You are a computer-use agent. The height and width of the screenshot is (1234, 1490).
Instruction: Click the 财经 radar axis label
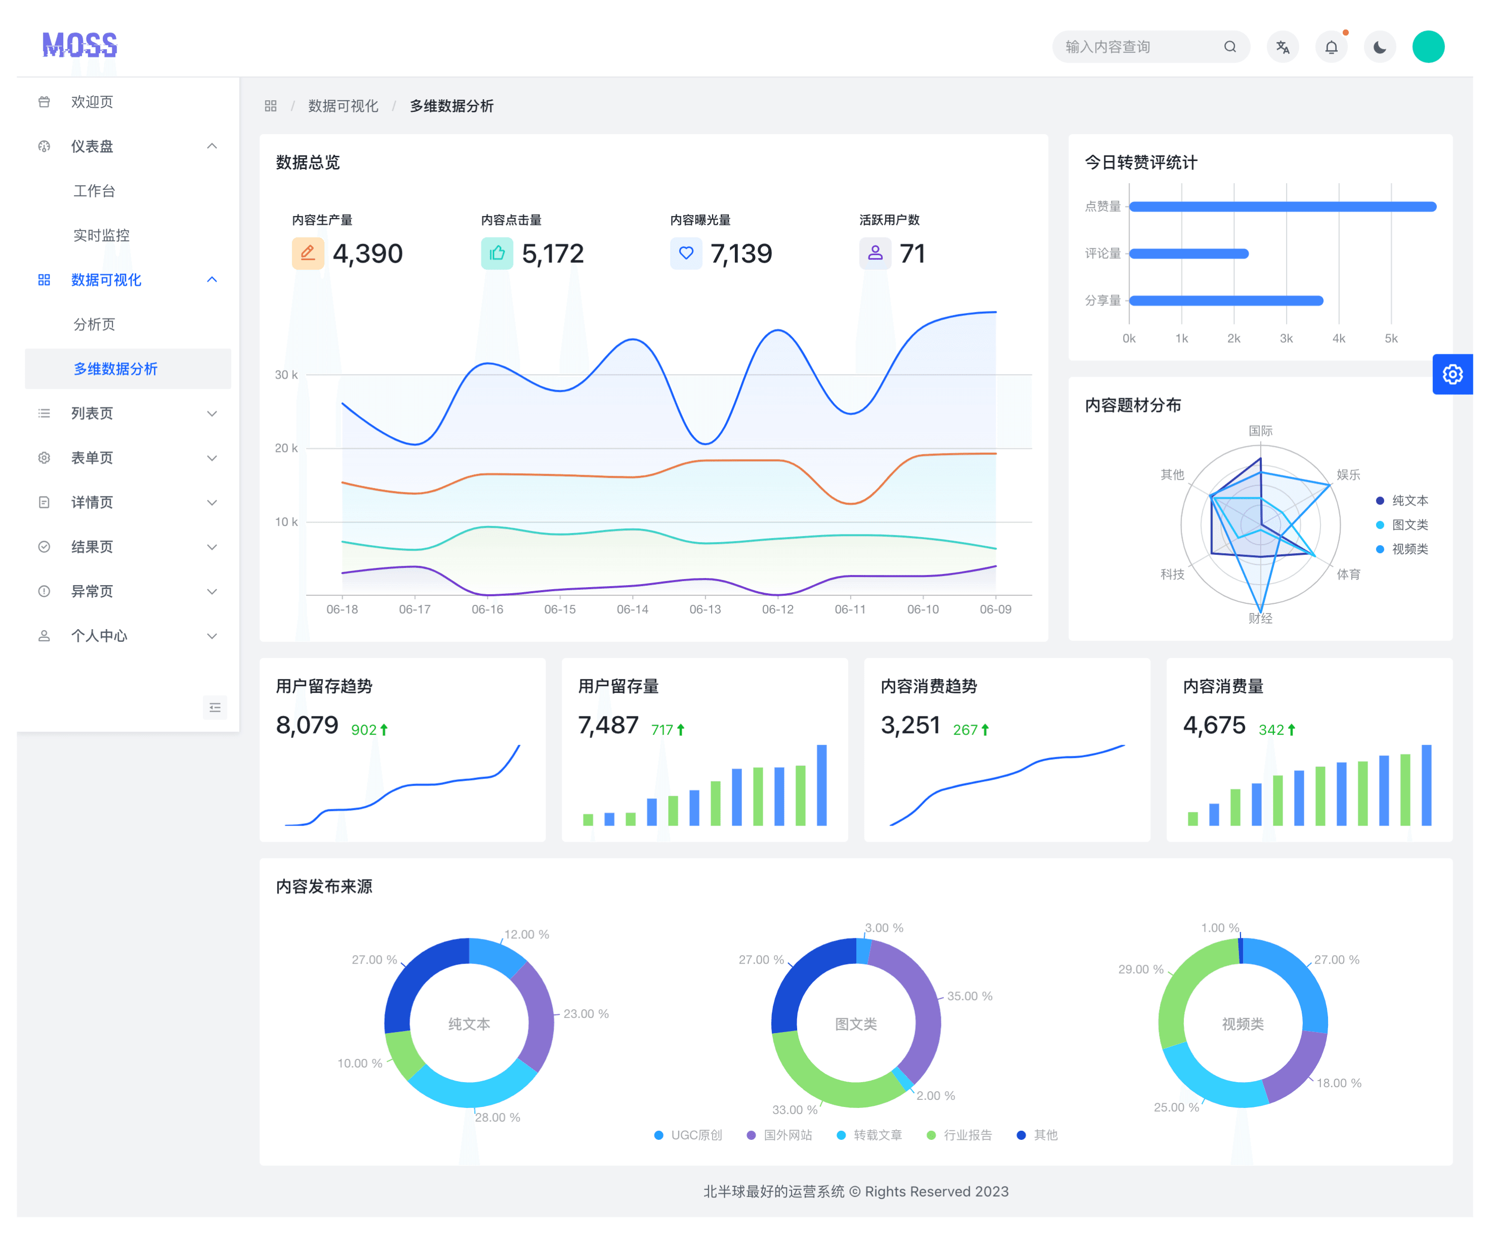pos(1260,618)
